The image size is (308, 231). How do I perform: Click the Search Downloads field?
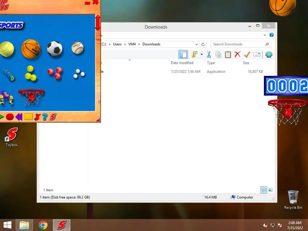click(241, 44)
